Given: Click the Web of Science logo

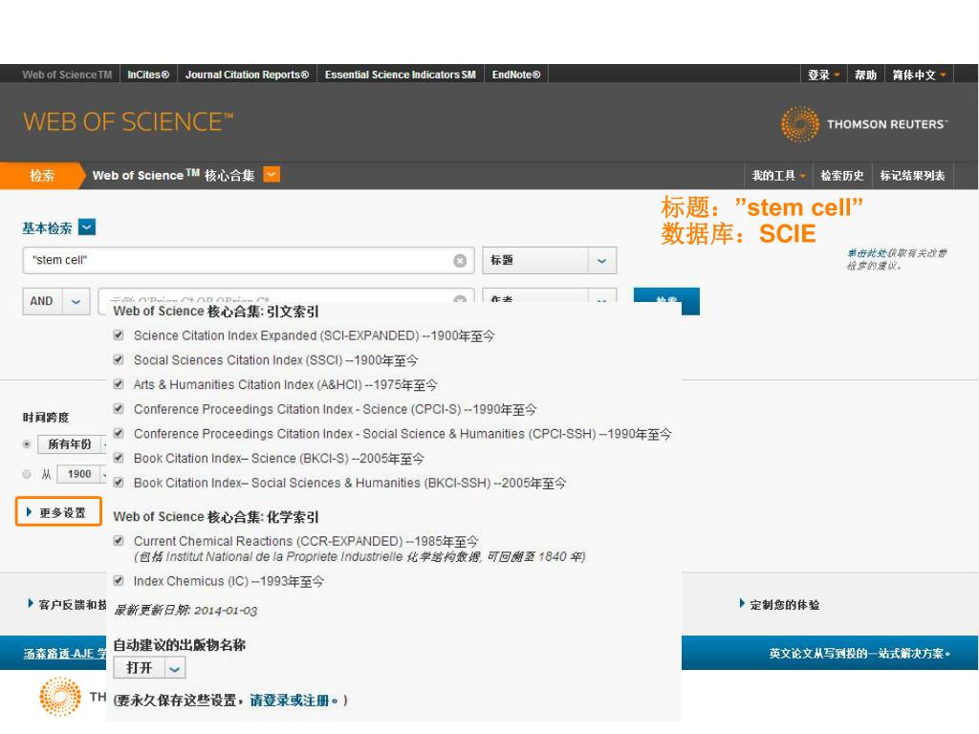Looking at the screenshot, I should pos(128,121).
